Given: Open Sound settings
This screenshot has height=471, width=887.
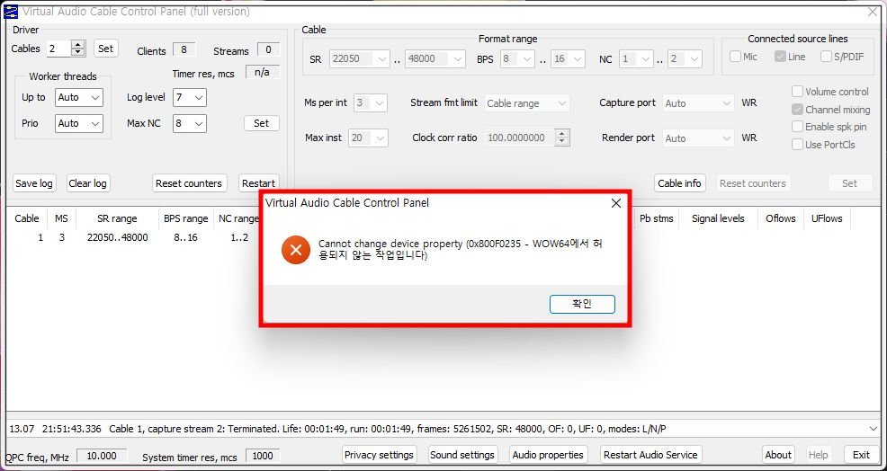Looking at the screenshot, I should pyautogui.click(x=462, y=455).
